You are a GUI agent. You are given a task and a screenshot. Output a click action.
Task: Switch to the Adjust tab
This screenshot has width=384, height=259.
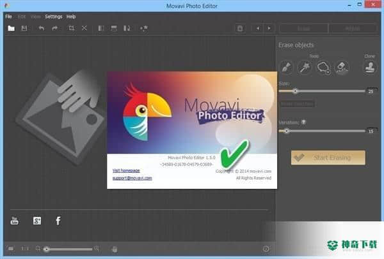coord(353,29)
